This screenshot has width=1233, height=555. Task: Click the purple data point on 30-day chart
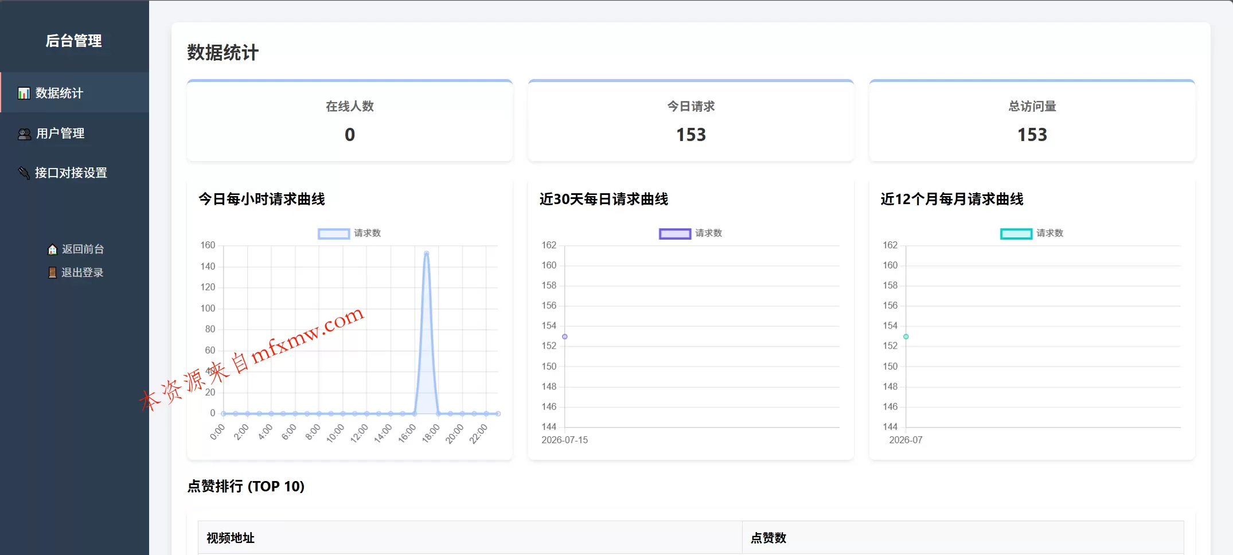coord(565,337)
